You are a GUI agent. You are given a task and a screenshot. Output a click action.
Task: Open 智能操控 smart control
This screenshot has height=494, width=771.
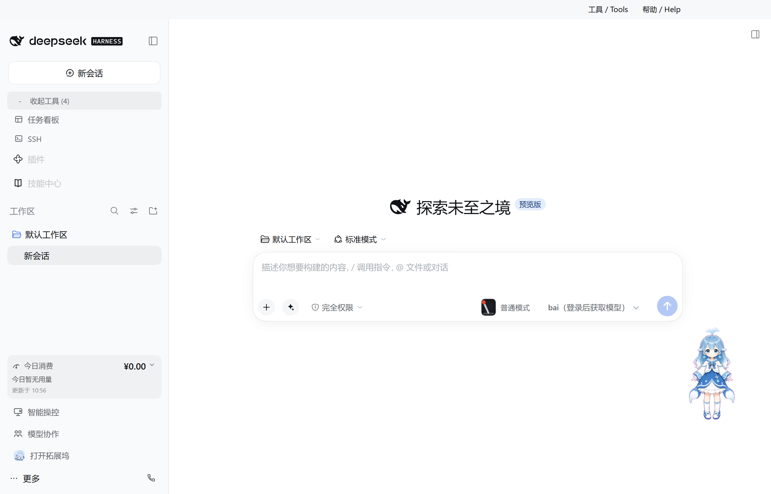pyautogui.click(x=43, y=413)
